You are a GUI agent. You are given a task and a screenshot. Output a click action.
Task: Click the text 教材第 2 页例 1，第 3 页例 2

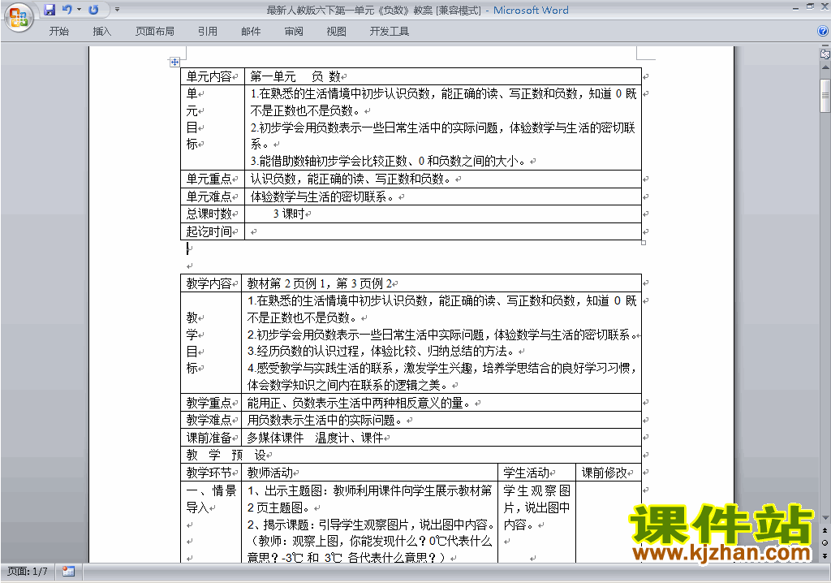tap(320, 283)
